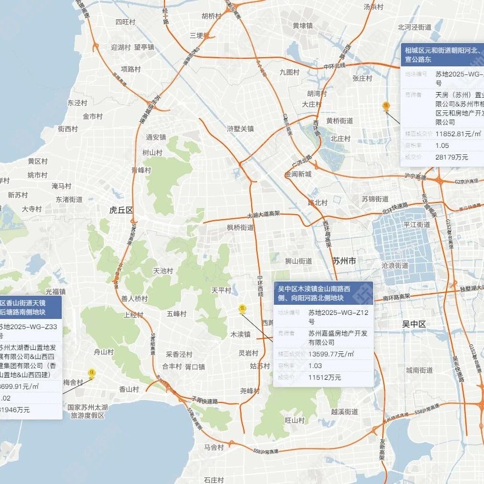Click the 舟山村 label

click(104, 352)
